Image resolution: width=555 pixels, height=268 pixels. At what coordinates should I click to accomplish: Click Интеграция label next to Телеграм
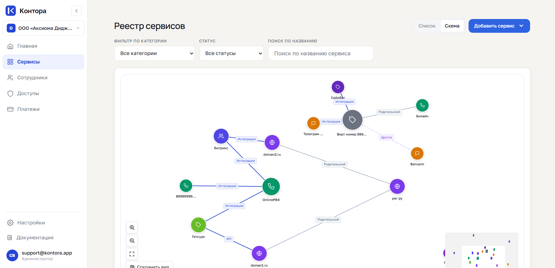click(331, 121)
